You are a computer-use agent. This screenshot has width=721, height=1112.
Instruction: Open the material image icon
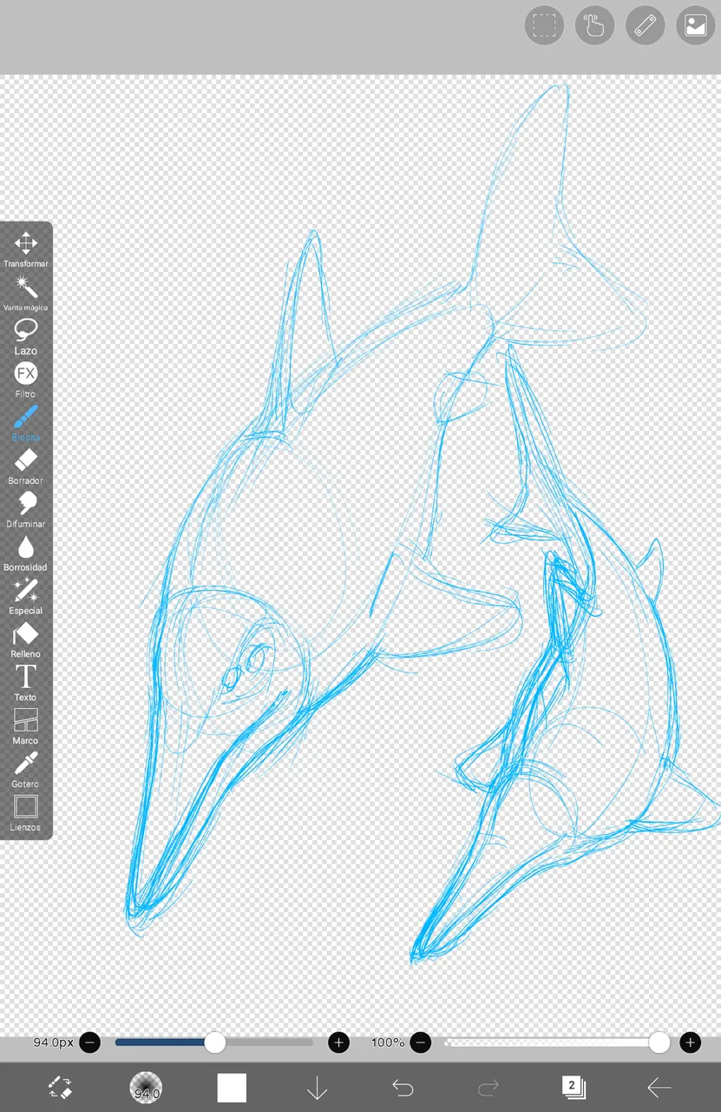pyautogui.click(x=696, y=25)
